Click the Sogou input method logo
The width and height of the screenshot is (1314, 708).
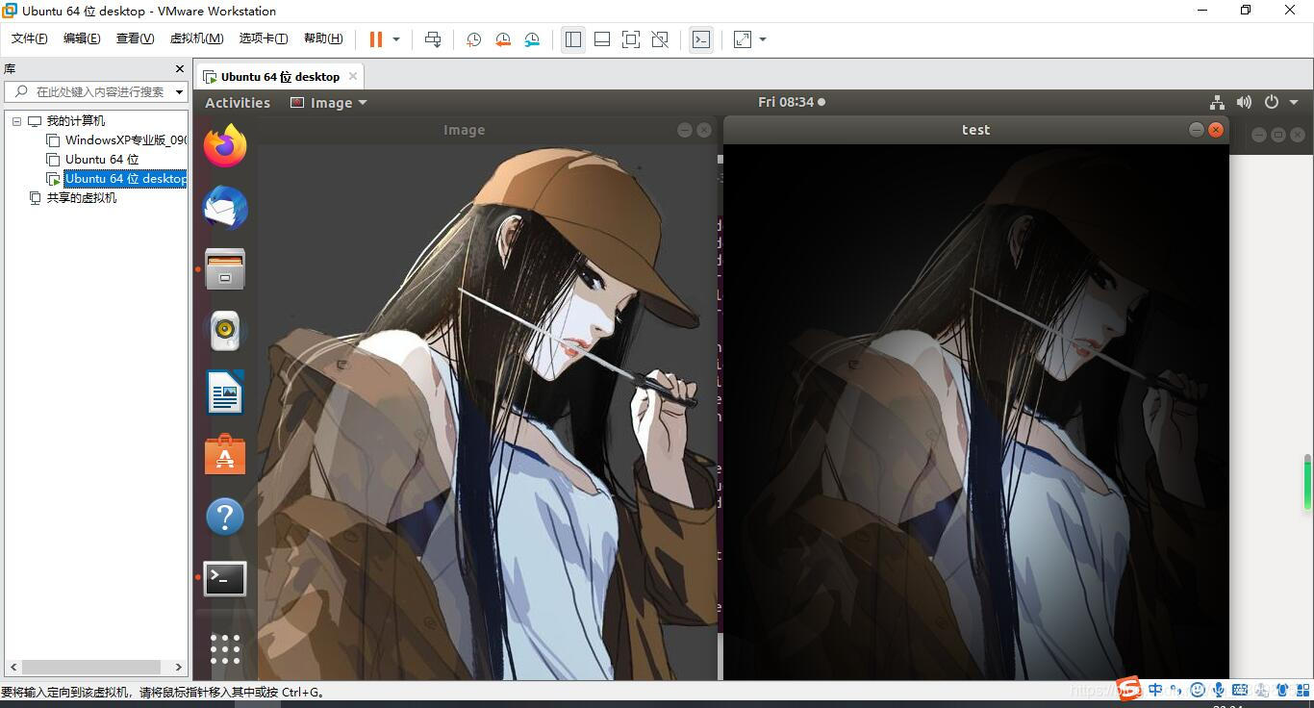click(x=1129, y=689)
